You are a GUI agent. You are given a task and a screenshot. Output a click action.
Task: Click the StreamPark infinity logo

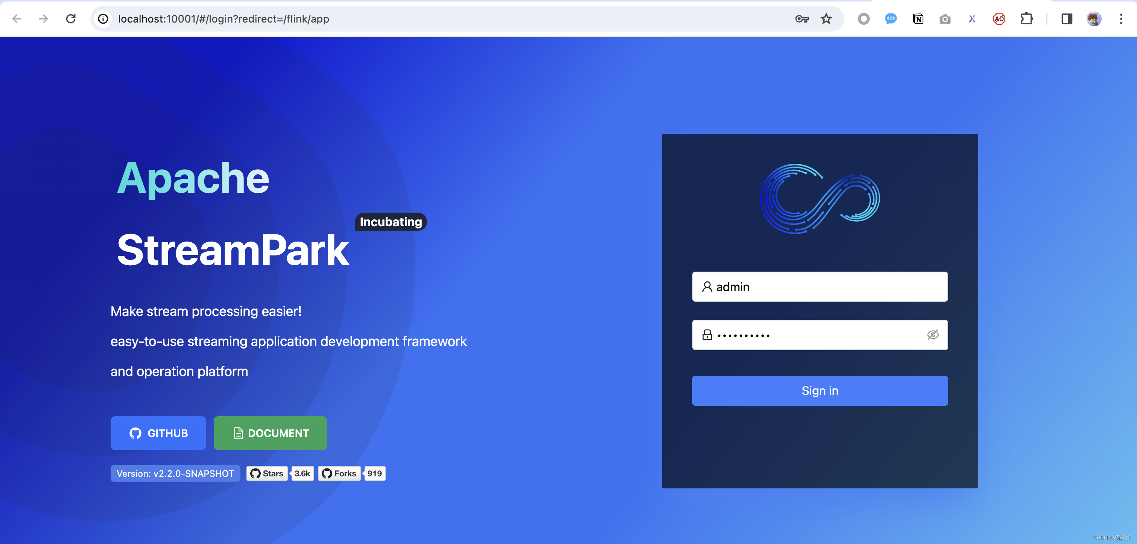coord(820,198)
